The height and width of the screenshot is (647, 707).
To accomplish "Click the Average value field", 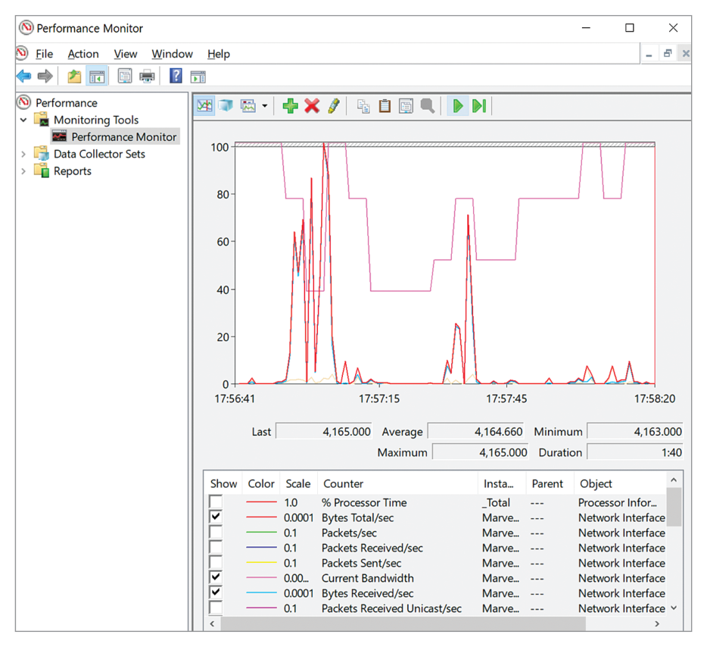I will tap(475, 431).
